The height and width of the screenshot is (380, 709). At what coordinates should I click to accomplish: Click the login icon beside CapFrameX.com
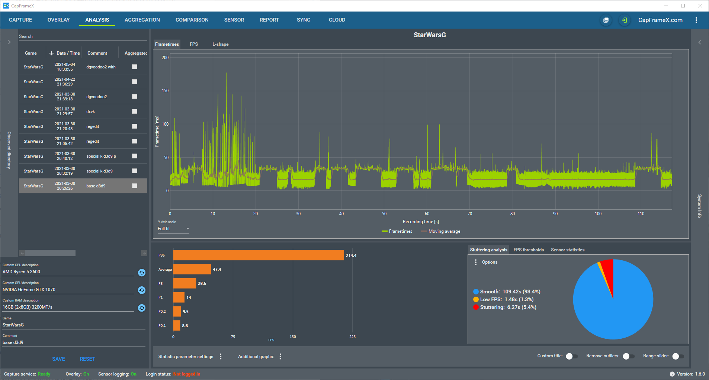(625, 20)
